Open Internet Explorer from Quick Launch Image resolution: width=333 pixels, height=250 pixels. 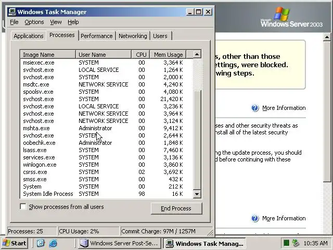pos(53,243)
